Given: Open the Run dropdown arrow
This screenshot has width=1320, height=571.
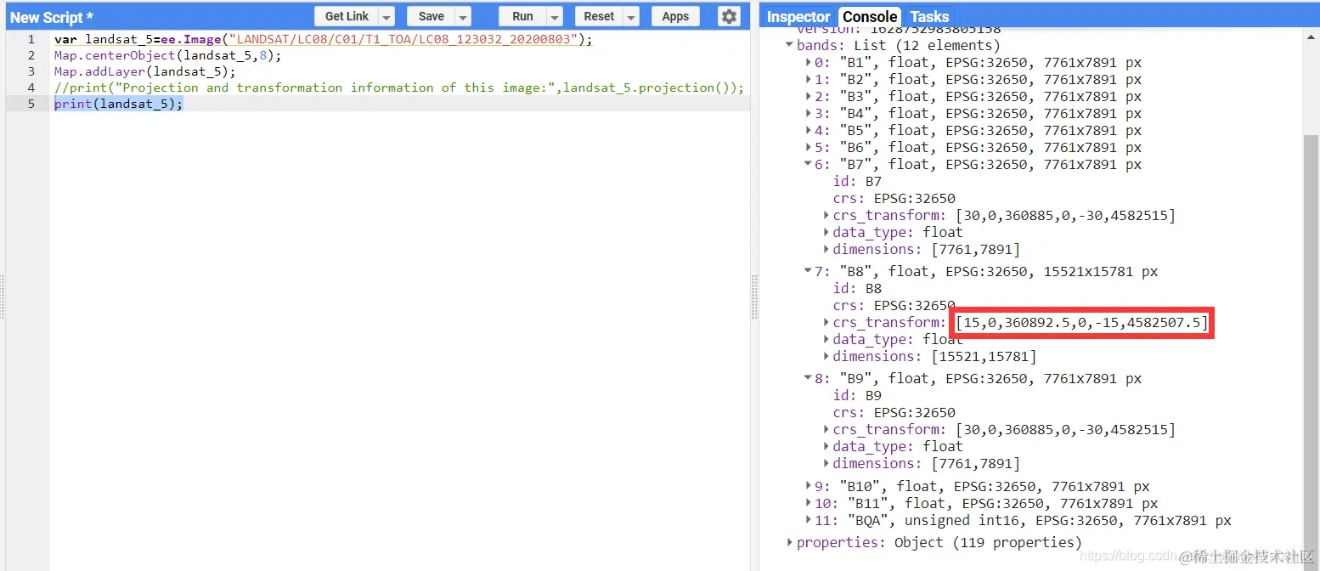Looking at the screenshot, I should [555, 16].
